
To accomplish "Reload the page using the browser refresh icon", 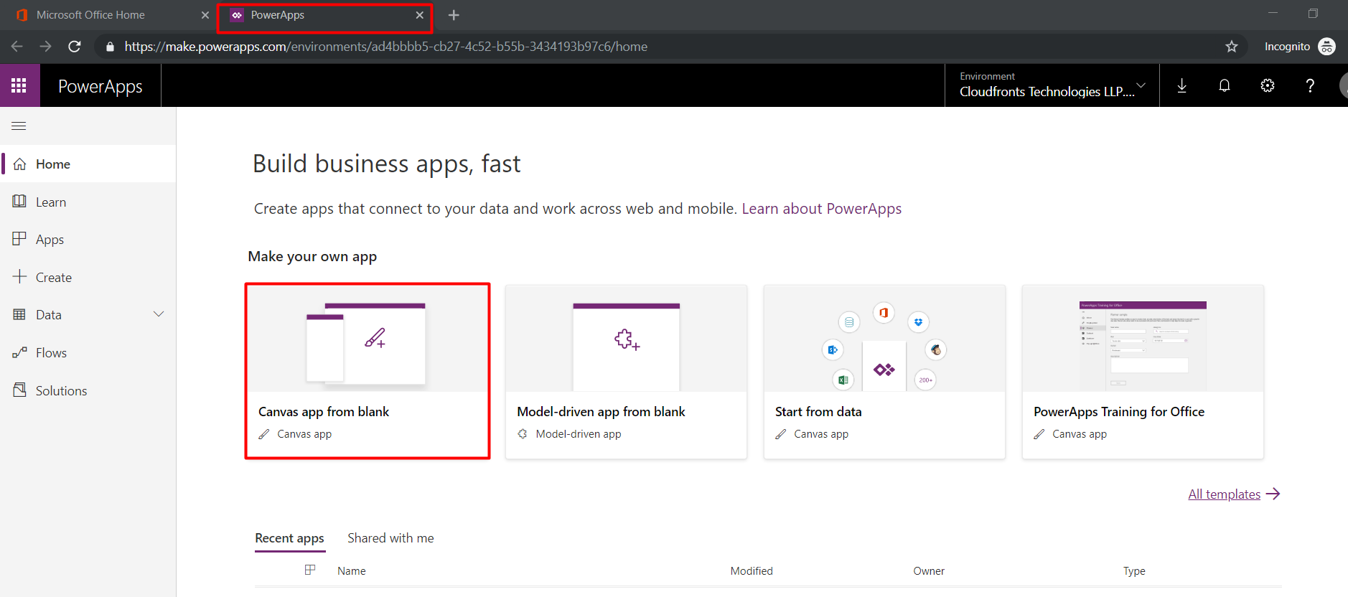I will tap(74, 47).
